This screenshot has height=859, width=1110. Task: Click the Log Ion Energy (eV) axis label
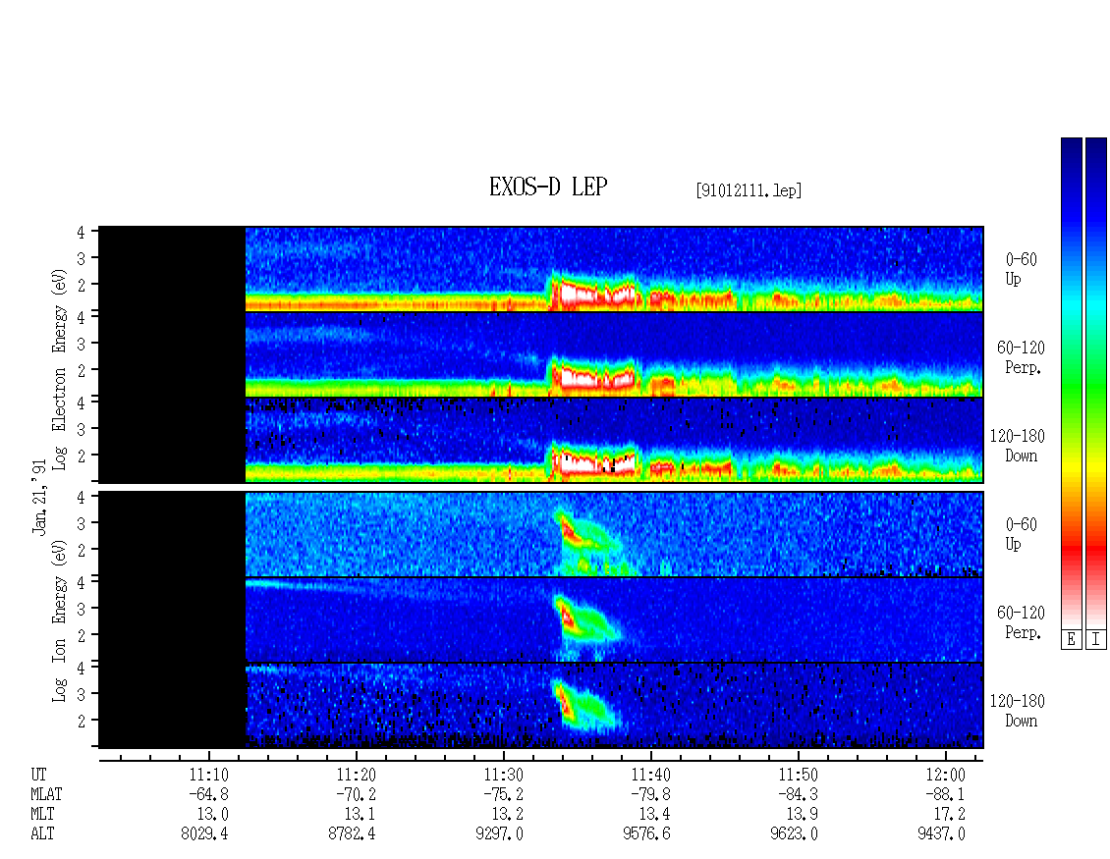click(x=60, y=621)
